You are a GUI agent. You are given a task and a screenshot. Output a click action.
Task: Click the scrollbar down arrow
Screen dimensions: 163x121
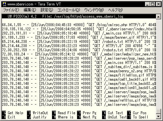(158, 116)
